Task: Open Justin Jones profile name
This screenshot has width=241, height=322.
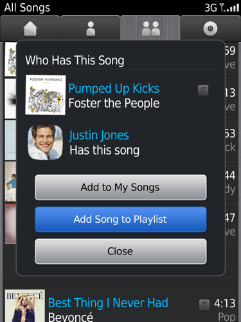Action: (99, 135)
